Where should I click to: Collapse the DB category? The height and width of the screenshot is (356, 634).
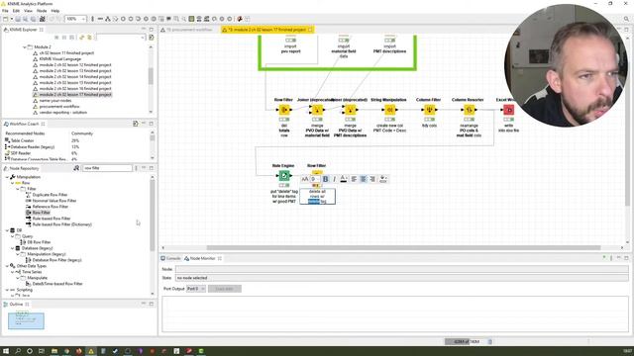(x=7, y=230)
